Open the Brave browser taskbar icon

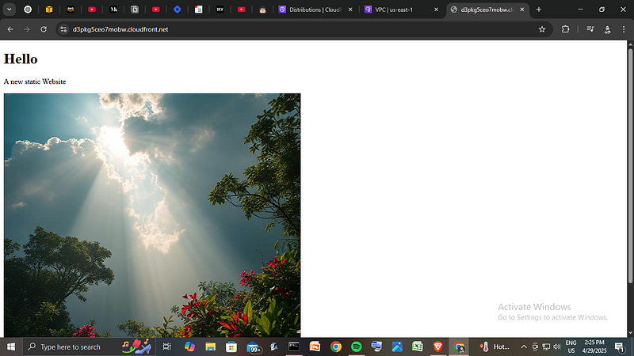438,347
